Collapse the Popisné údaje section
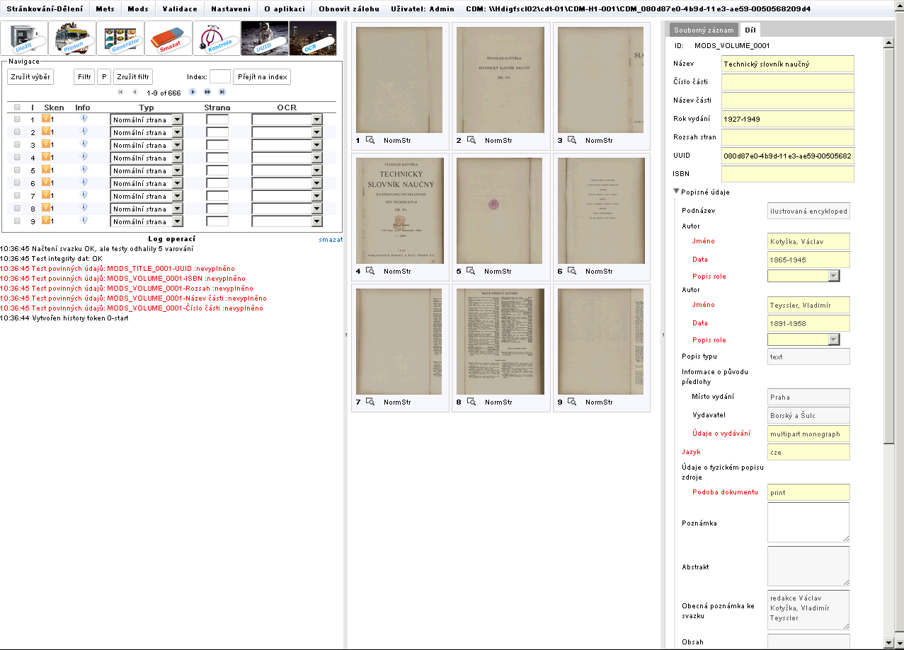This screenshot has height=650, width=904. coord(677,192)
